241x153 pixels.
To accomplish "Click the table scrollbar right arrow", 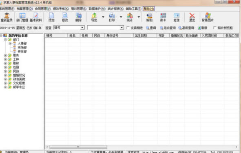I will pos(237,147).
